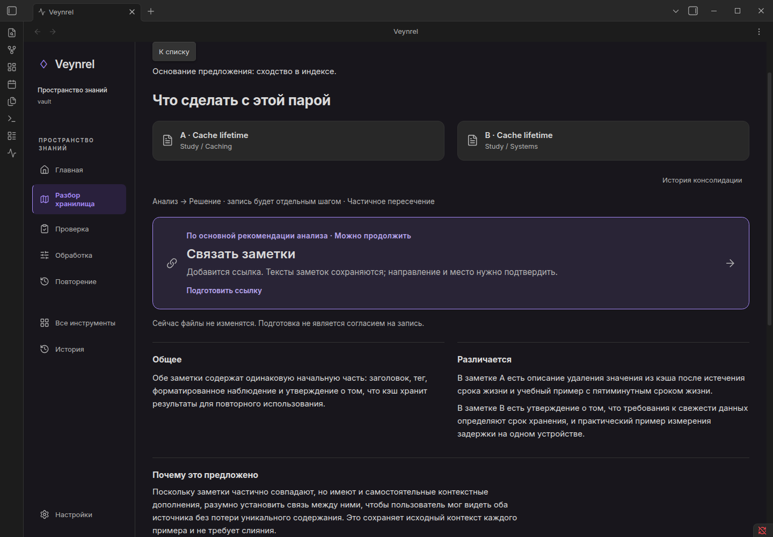Click the vault name text under Пространство знаний
Image resolution: width=773 pixels, height=537 pixels.
coord(45,101)
